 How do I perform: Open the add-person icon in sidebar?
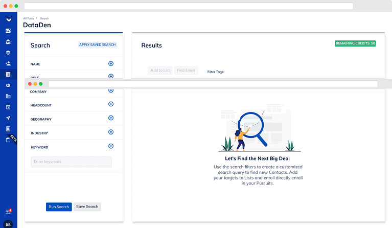coord(8,63)
